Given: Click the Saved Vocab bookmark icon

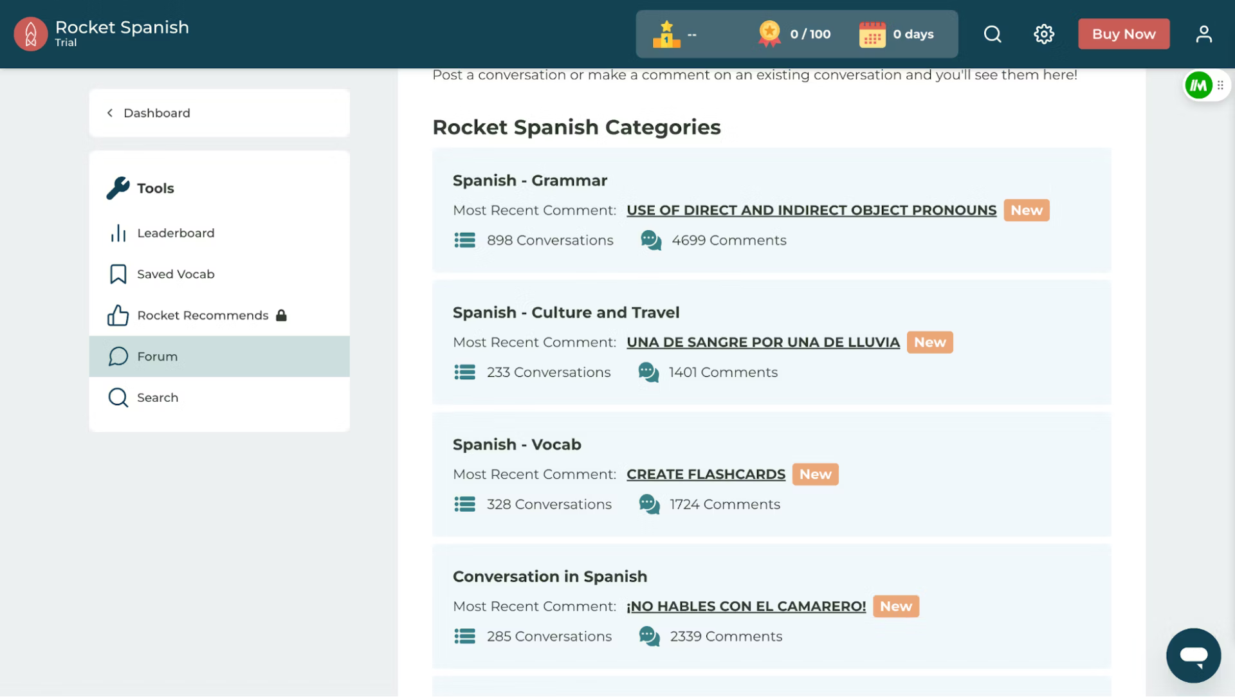Looking at the screenshot, I should (x=118, y=274).
